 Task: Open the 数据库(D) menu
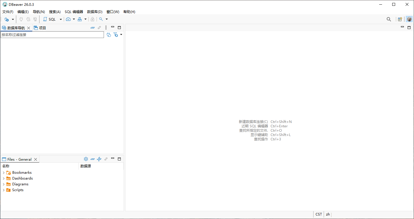point(95,12)
